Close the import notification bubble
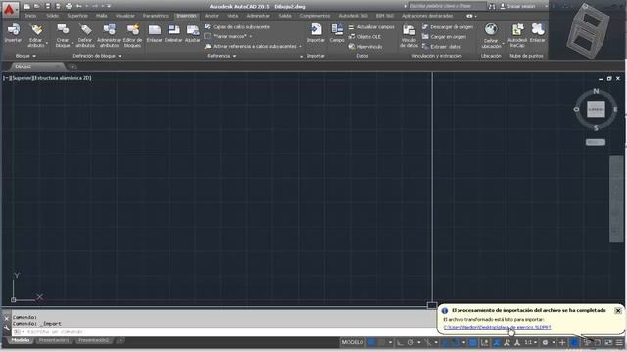627x352 pixels. tap(618, 310)
